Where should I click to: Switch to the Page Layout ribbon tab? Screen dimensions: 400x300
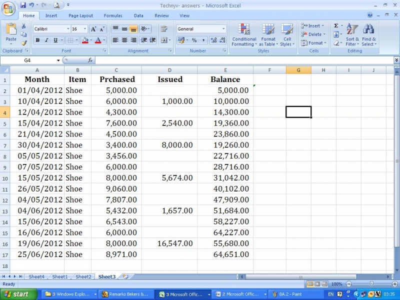tap(80, 15)
